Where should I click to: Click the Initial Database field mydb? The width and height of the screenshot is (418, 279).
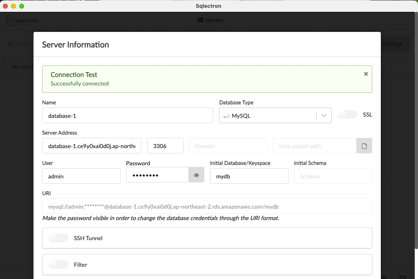(249, 176)
